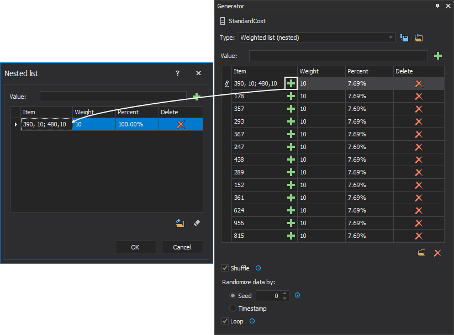Image resolution: width=454 pixels, height=335 pixels.
Task: Open nested list plus for item 293
Action: pos(291,121)
